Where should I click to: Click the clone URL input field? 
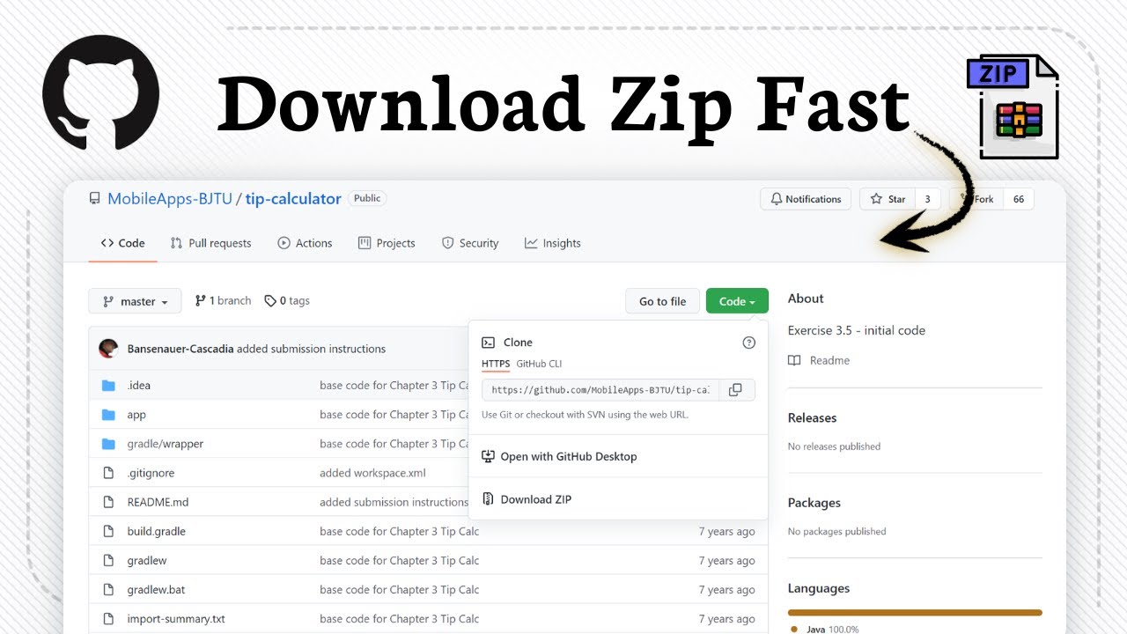coord(601,390)
